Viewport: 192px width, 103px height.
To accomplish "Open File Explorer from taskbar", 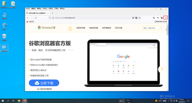I will pos(19,101).
